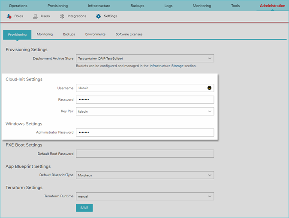Viewport: 289px width, 218px height.
Task: Open the Infrastructure top menu
Action: click(x=99, y=6)
